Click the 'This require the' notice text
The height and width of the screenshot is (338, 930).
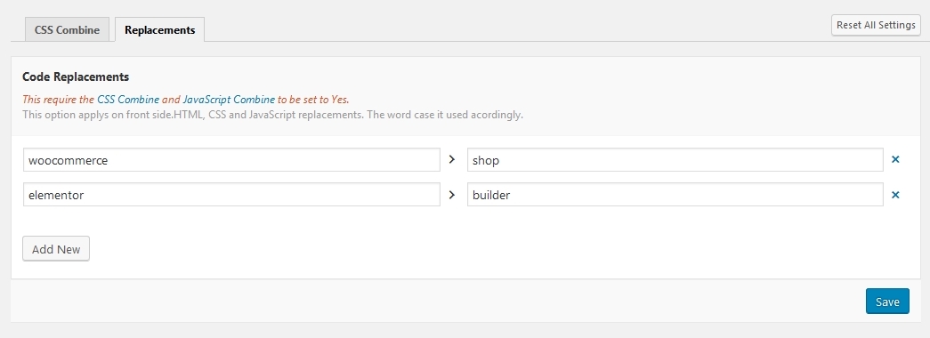click(x=58, y=100)
